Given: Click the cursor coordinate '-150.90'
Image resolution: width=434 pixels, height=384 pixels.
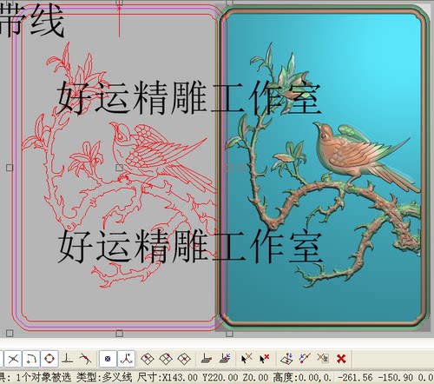Looking at the screenshot, I should [396, 377].
